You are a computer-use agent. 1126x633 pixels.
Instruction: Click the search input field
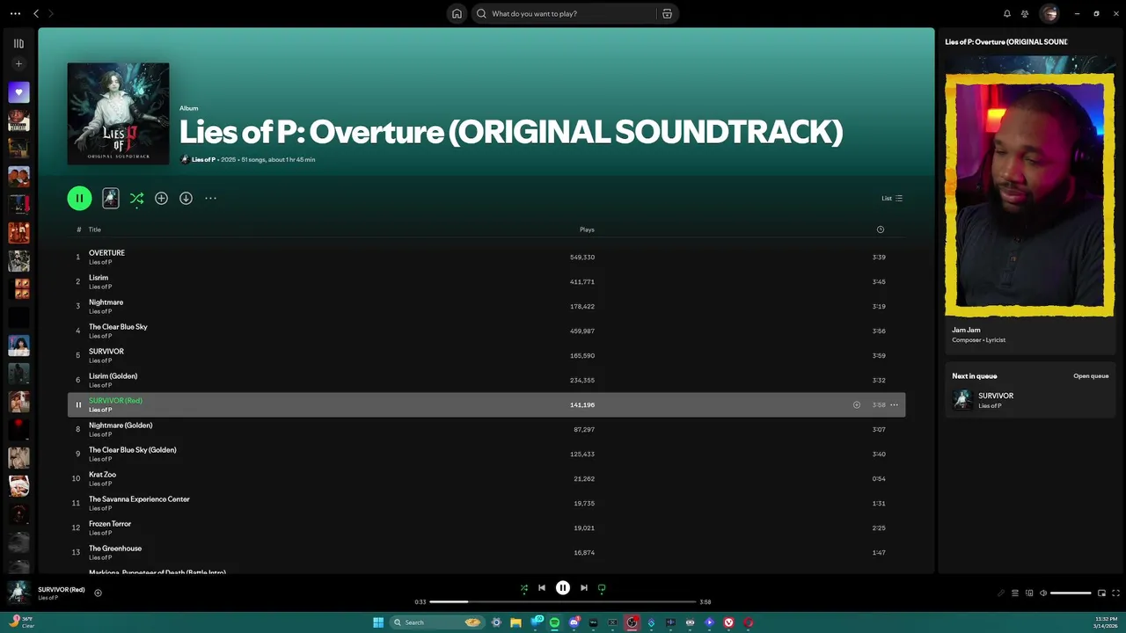click(x=572, y=13)
